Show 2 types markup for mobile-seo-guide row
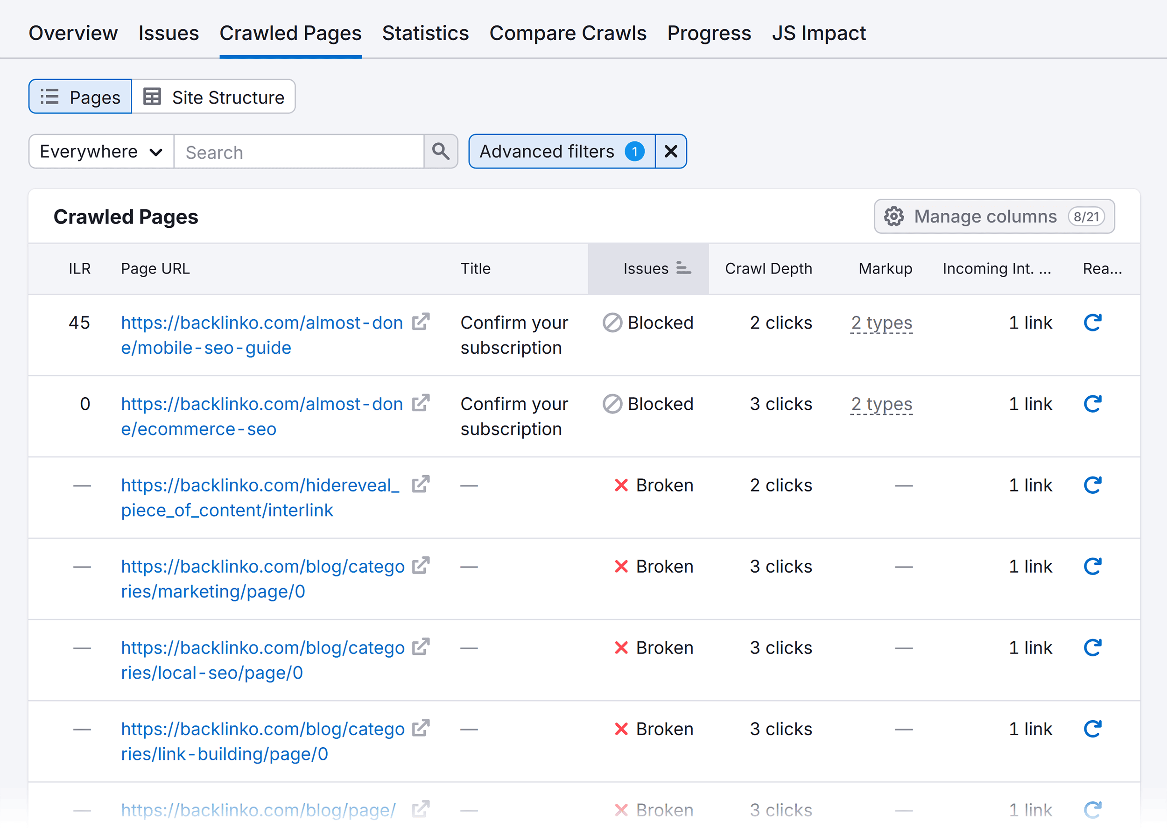This screenshot has height=828, width=1167. [x=881, y=323]
